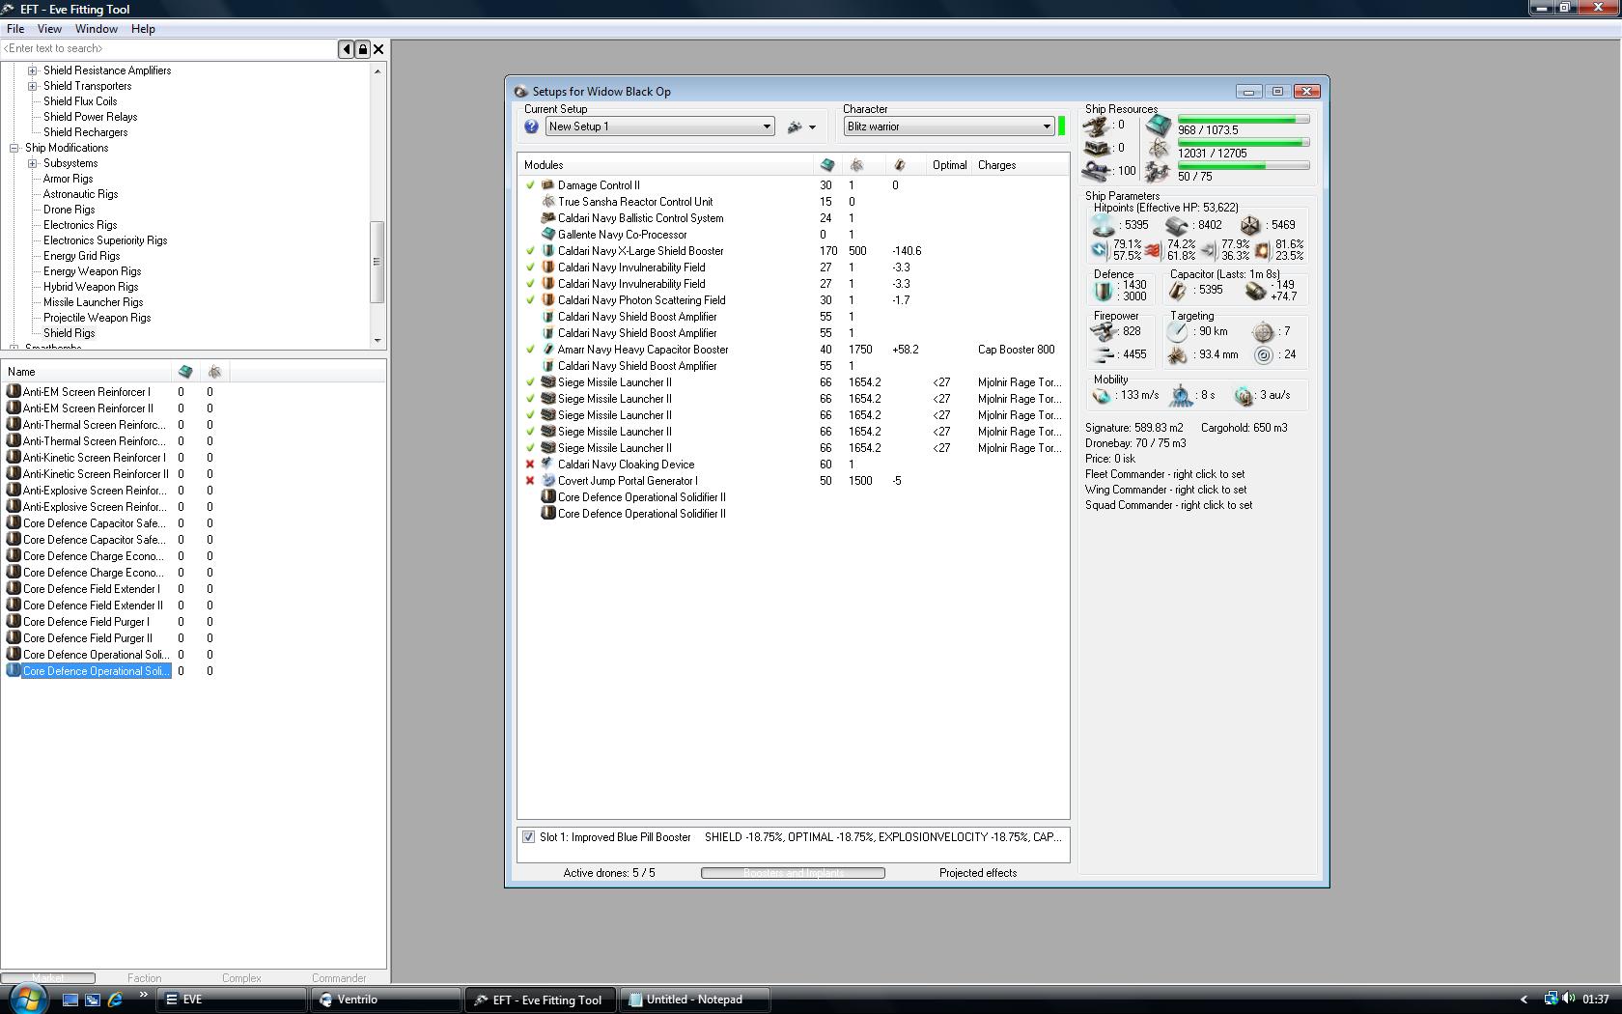Viewport: 1622px width, 1014px height.
Task: Click the shield hitpoints icon showing 5395
Action: click(x=1104, y=225)
